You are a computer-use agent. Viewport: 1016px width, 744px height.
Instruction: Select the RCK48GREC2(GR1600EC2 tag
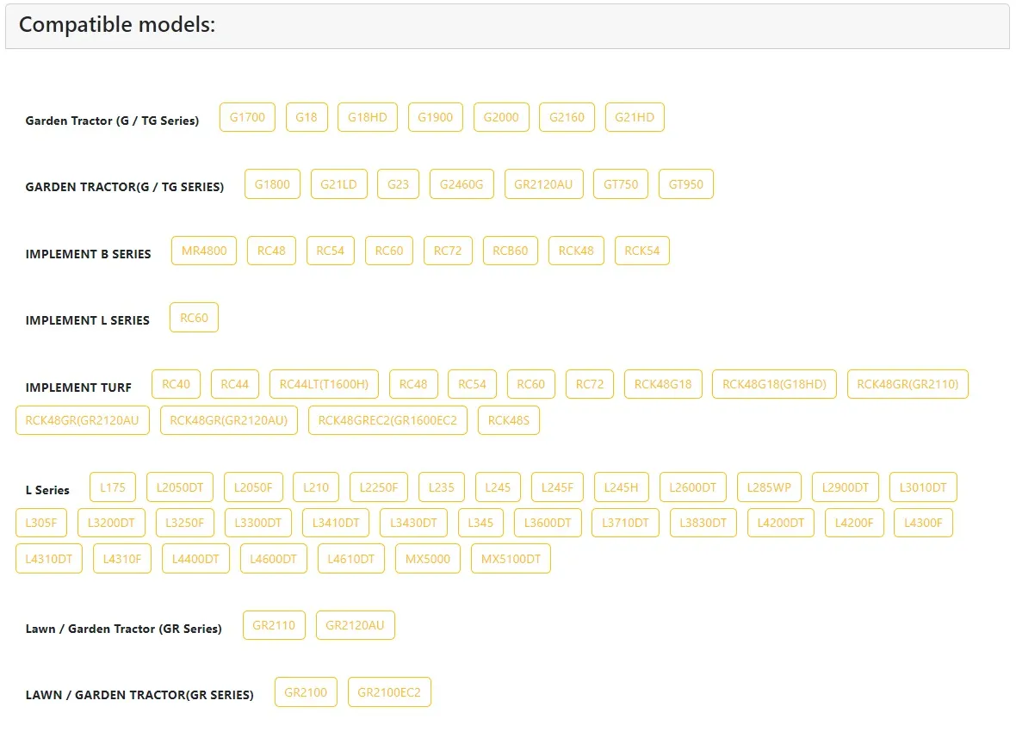[x=387, y=420]
